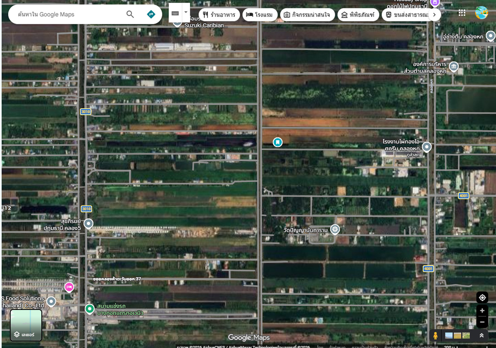496x348 pixels.
Task: Click the กิจกรรมน่าสนใจ things-to-do chip
Action: click(x=307, y=15)
